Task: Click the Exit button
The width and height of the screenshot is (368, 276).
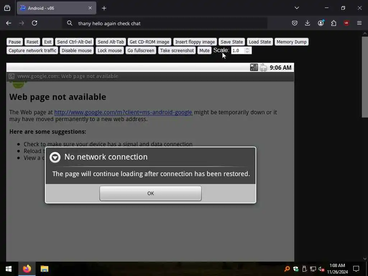Action: pos(48,42)
